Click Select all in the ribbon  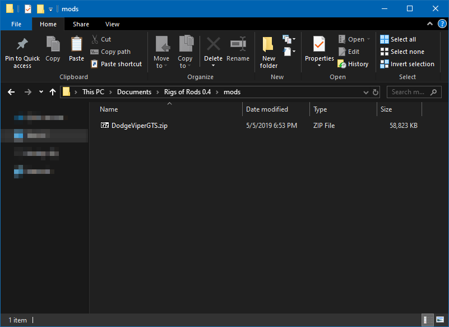(x=398, y=39)
